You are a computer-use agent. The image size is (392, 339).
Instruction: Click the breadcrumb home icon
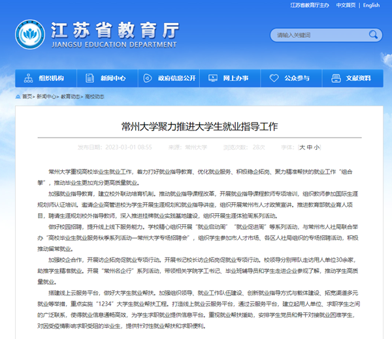(x=16, y=96)
